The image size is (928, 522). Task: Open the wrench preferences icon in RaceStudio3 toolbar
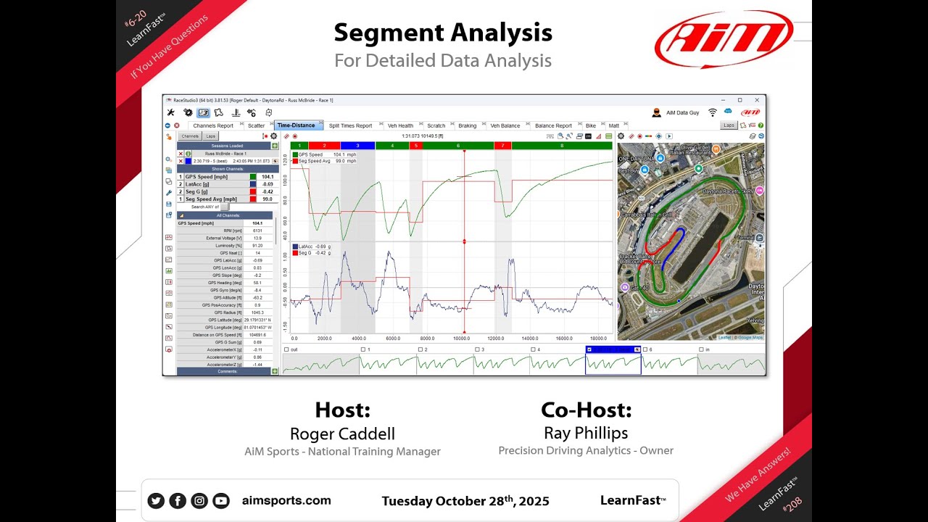click(170, 112)
